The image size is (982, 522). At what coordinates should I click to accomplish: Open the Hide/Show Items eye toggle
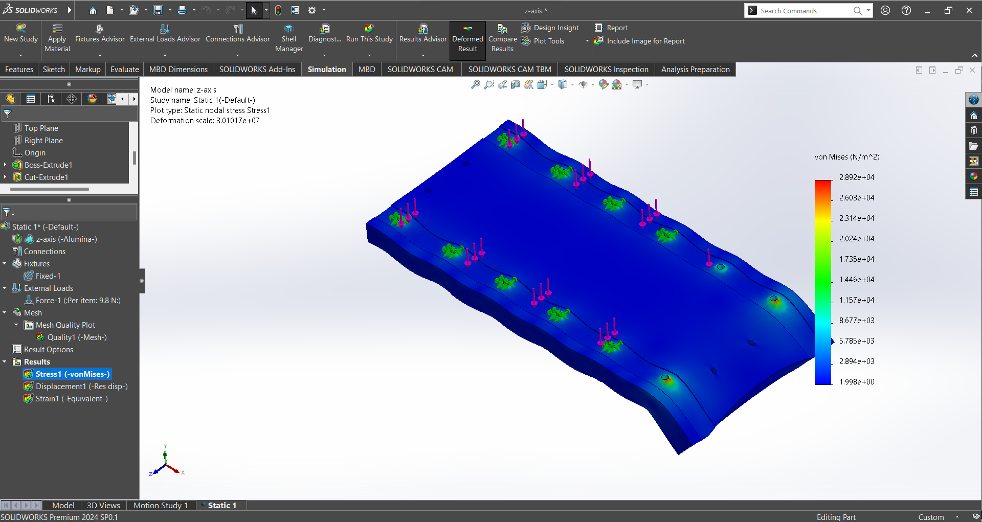pyautogui.click(x=583, y=85)
